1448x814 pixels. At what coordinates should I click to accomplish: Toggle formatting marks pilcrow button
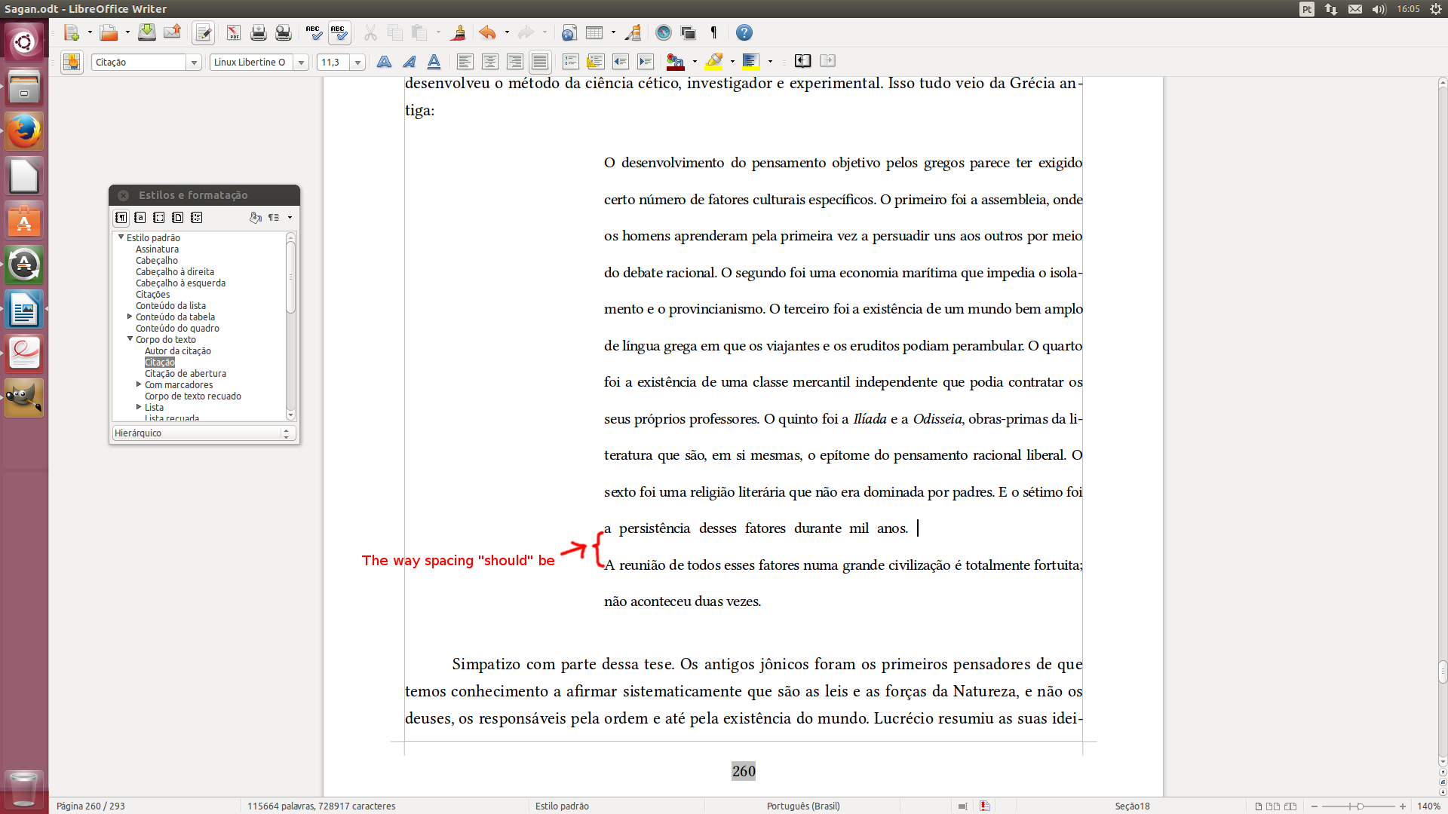tap(713, 32)
